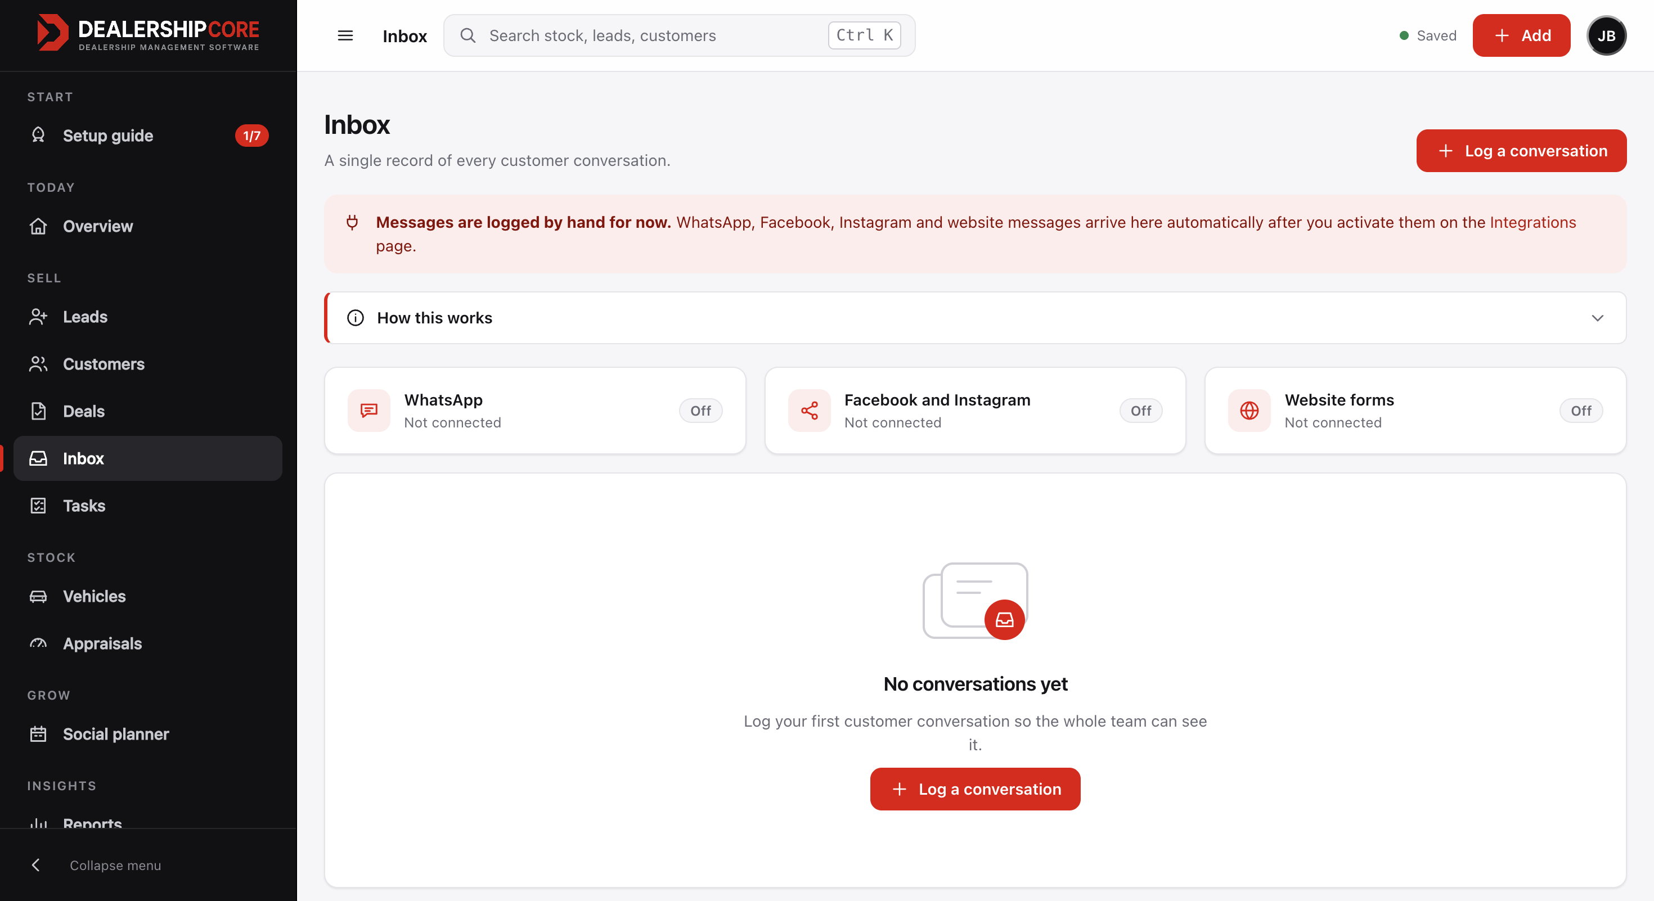Click the Appraisals gauge icon
Screen dimensions: 1654x901
click(38, 643)
